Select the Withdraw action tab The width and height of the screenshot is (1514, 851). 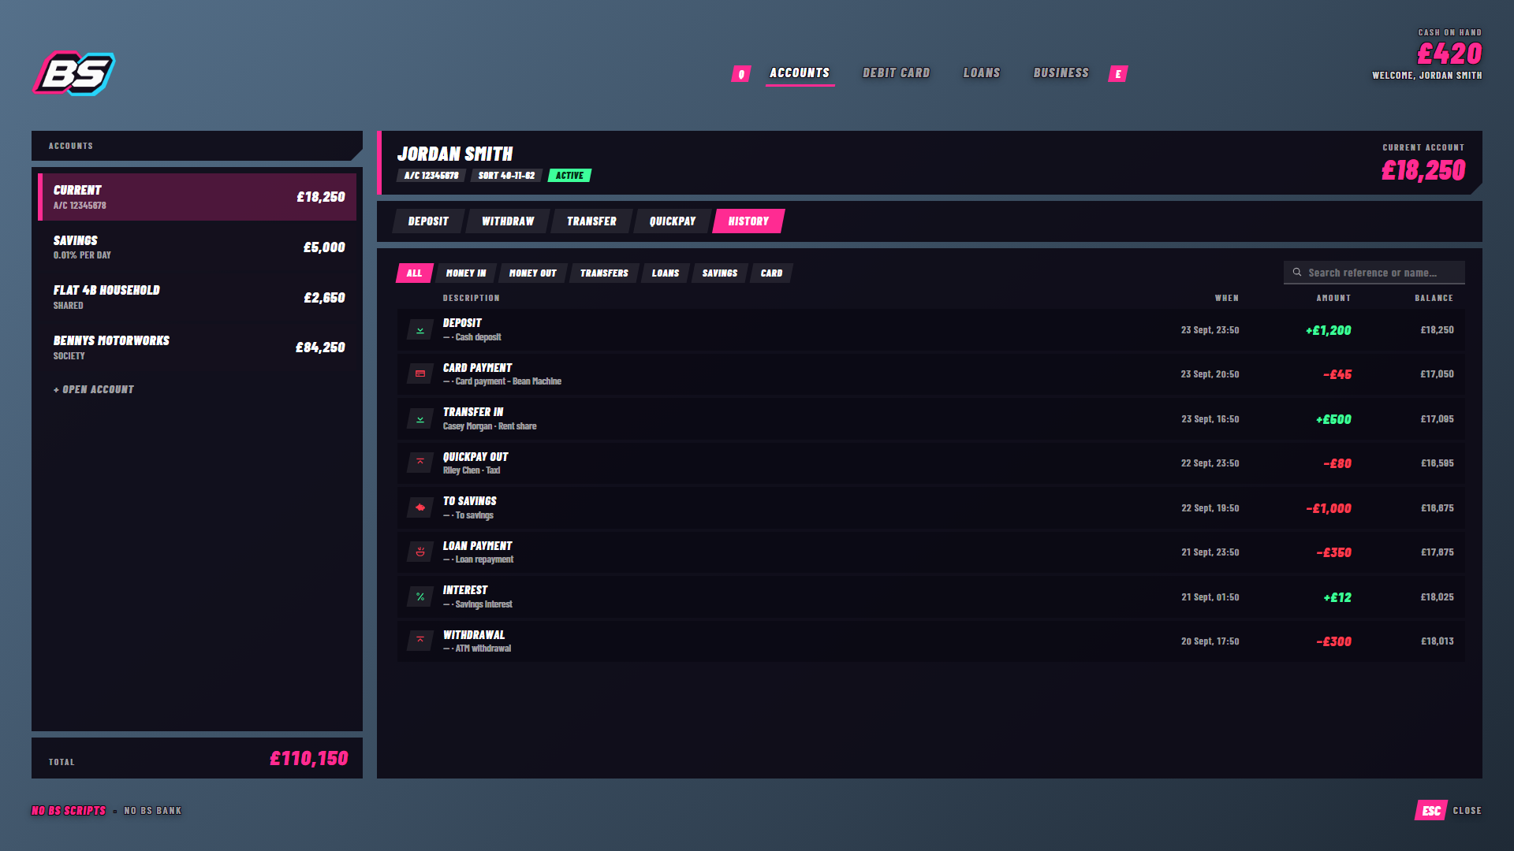508,221
